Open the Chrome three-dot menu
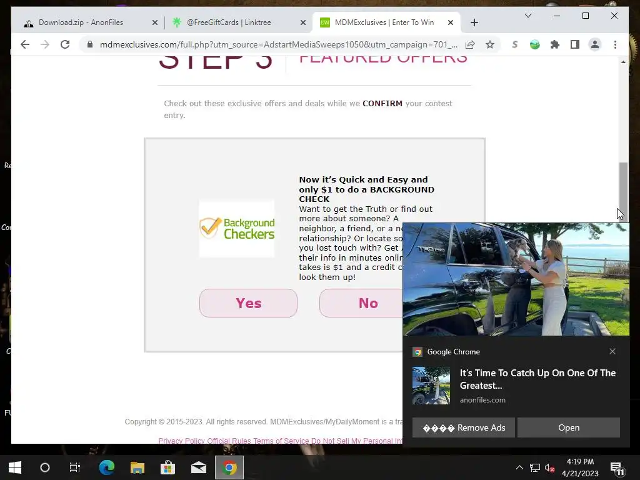 tap(615, 44)
